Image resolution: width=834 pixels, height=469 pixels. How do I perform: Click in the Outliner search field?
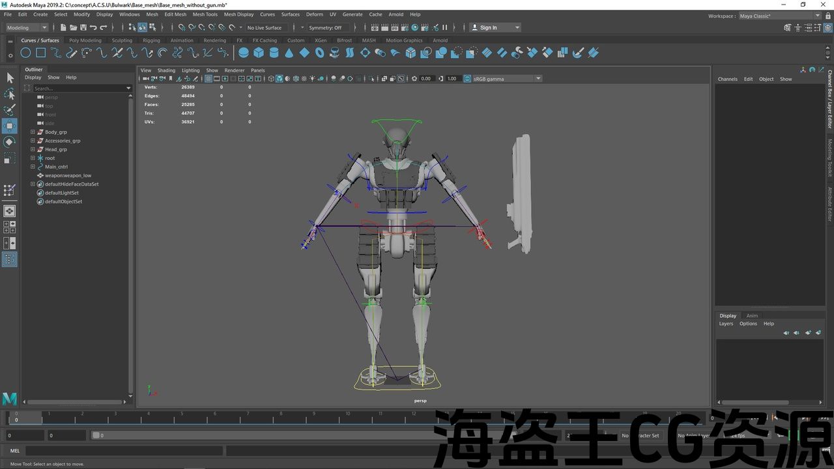point(78,88)
